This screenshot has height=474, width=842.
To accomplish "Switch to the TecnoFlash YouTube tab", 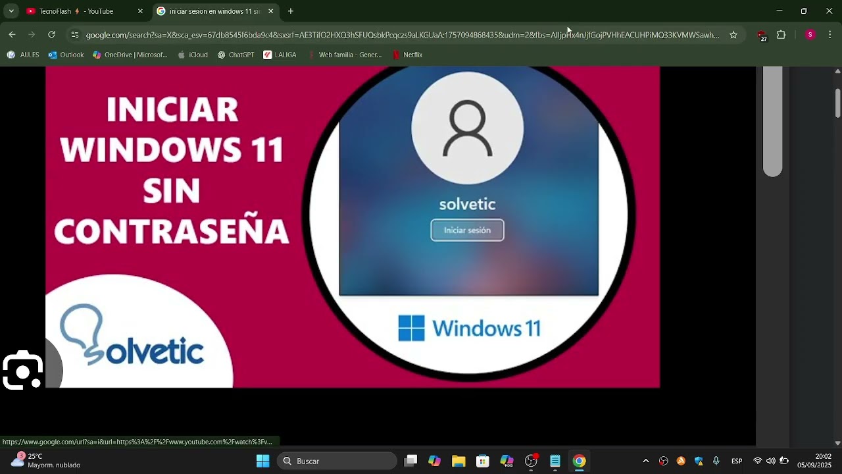I will (x=84, y=11).
